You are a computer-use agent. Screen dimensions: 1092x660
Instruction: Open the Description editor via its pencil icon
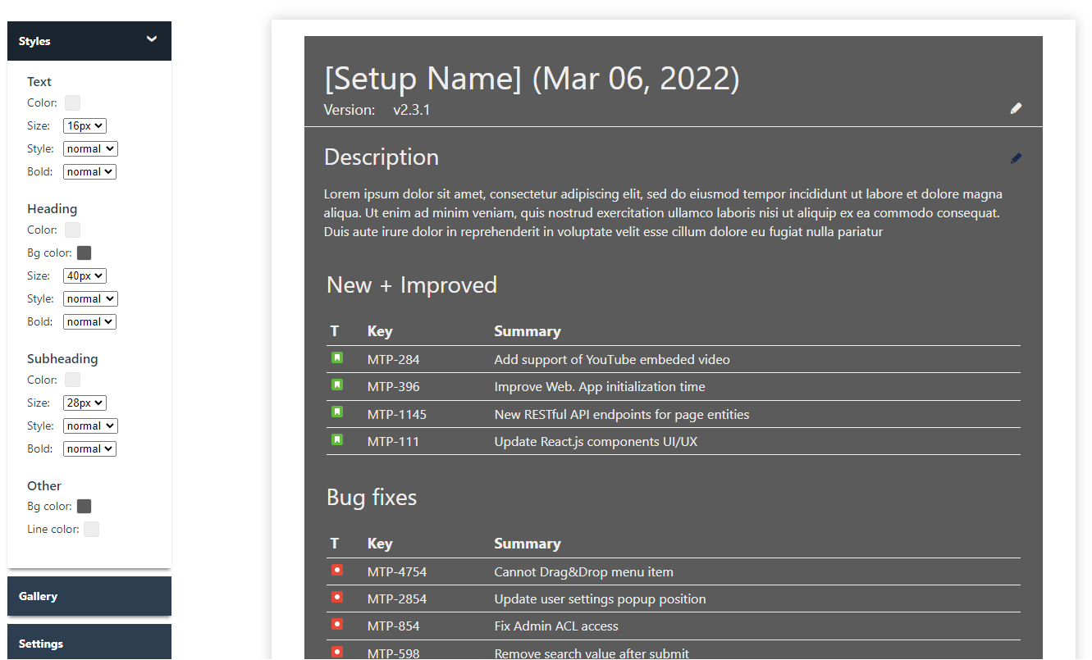click(1016, 157)
